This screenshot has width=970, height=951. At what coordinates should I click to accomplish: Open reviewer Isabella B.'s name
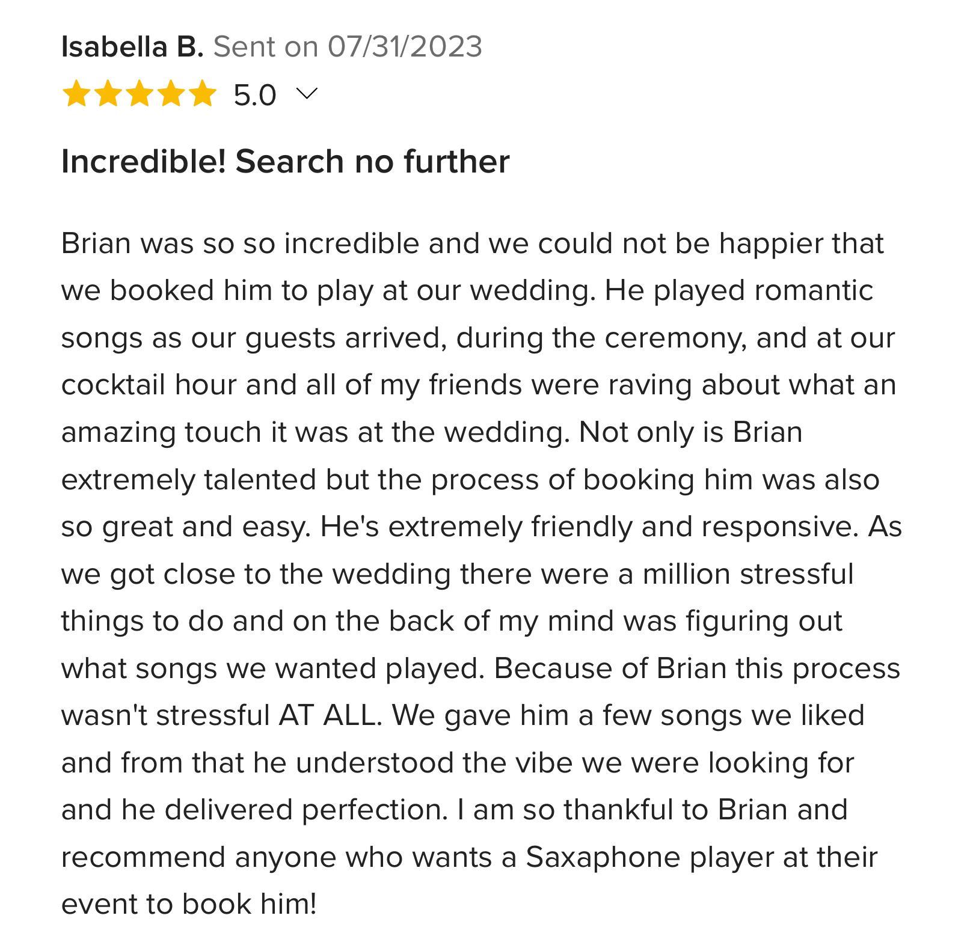(132, 47)
